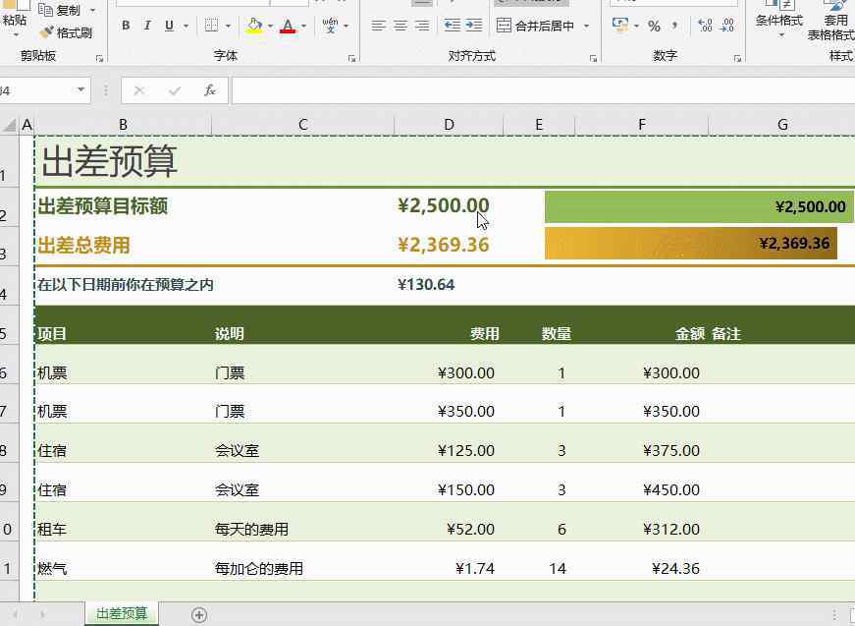Apply the red font color
This screenshot has height=626, width=855.
coord(288,26)
